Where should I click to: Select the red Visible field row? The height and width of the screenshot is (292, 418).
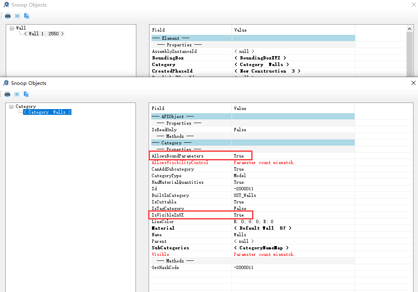[x=253, y=254]
